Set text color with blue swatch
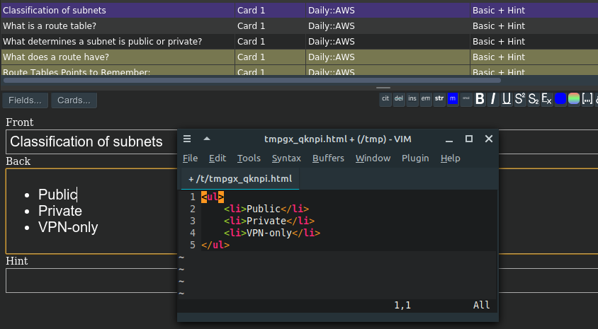598x329 pixels. (x=560, y=99)
